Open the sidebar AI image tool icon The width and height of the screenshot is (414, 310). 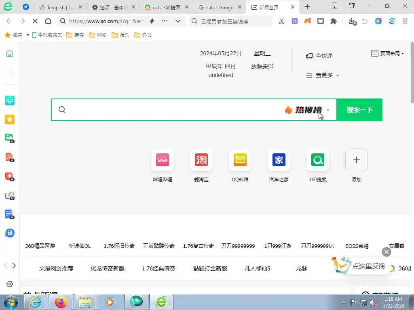click(10, 138)
